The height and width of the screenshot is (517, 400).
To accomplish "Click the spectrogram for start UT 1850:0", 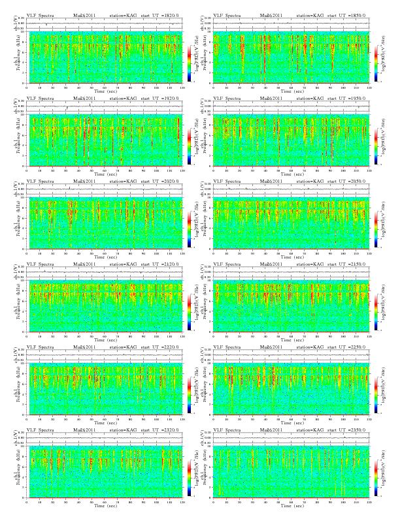I will 292,57.
